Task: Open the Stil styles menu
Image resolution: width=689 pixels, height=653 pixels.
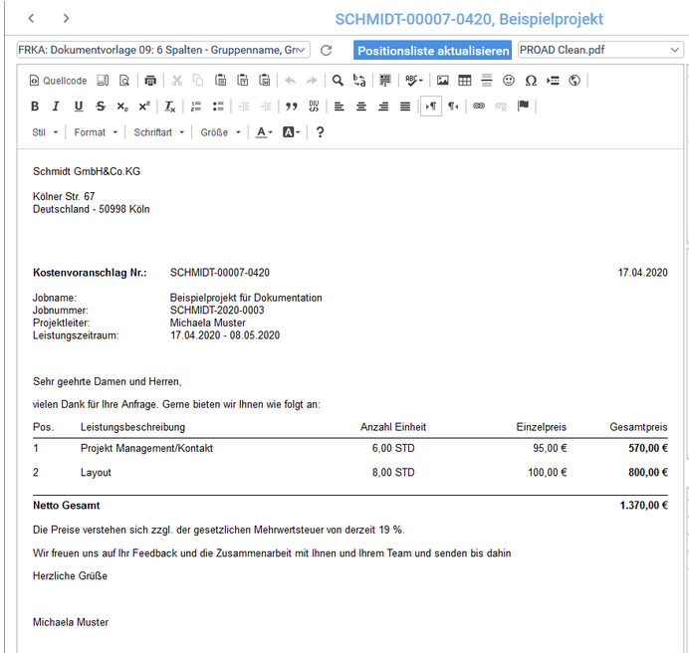Action: pos(45,132)
